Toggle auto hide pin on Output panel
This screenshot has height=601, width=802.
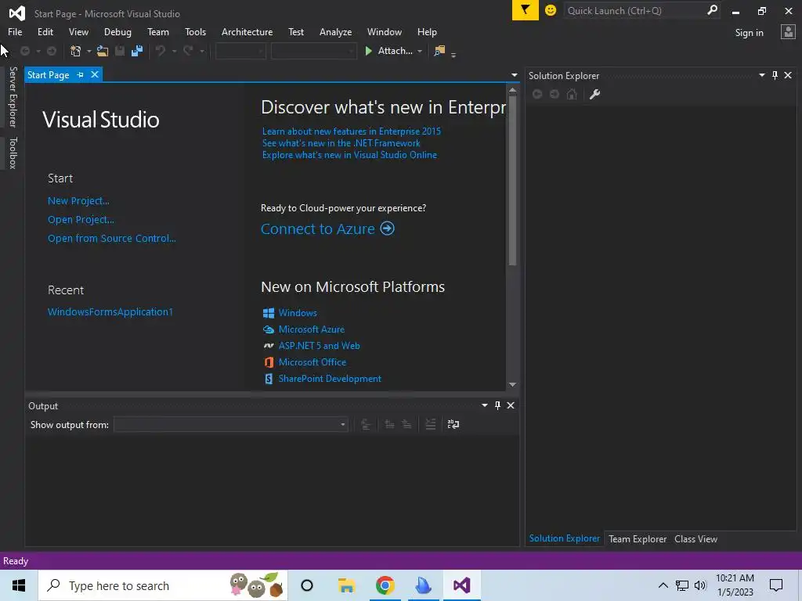[x=497, y=405]
